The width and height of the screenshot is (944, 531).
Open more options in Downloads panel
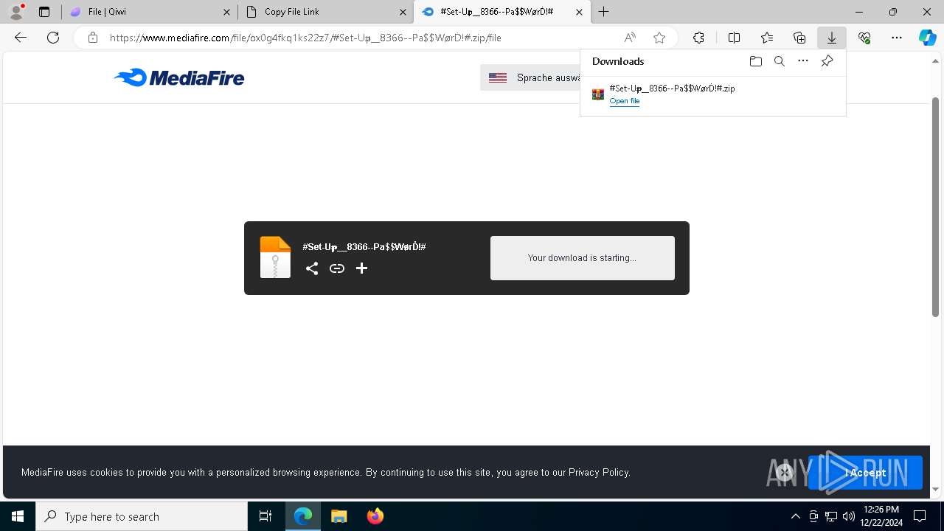click(803, 61)
